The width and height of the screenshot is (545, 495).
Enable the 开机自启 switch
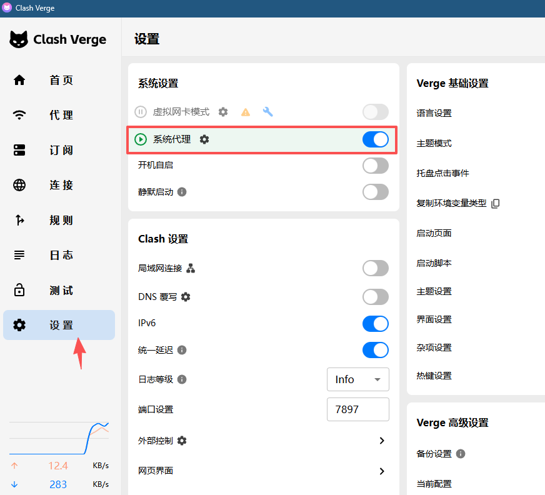tap(376, 166)
